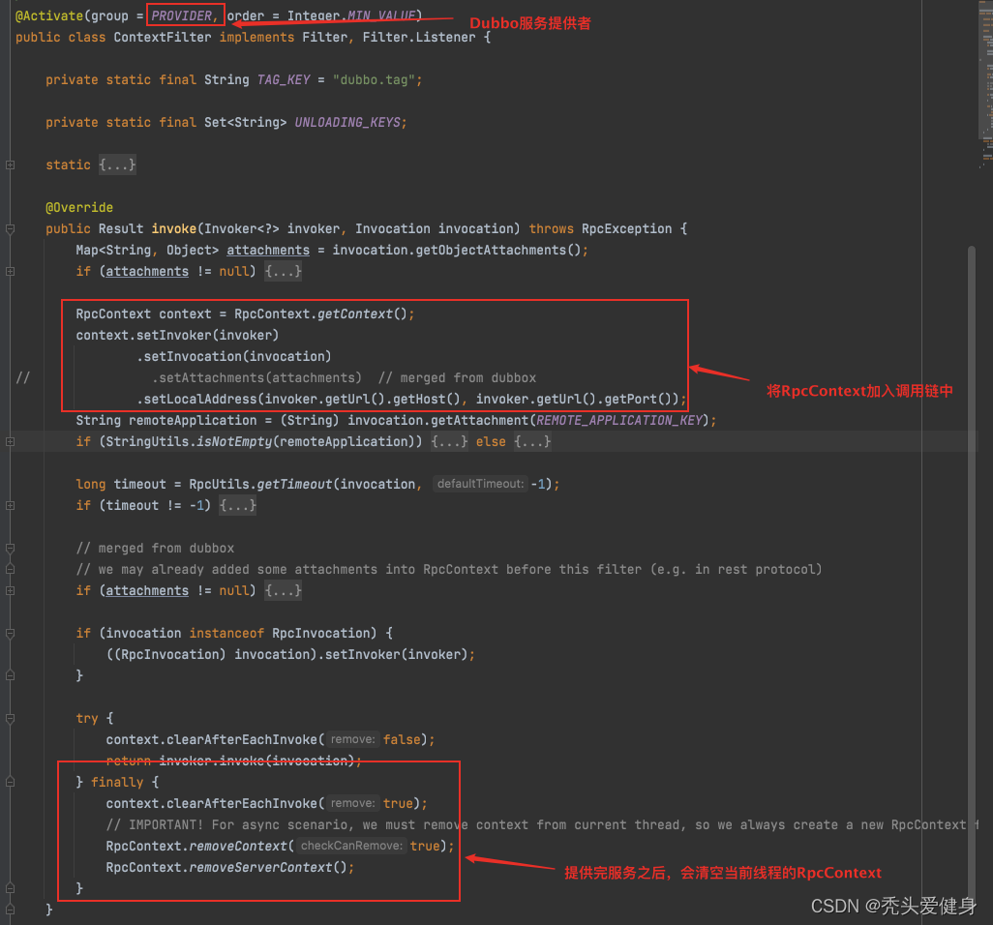Click gutter fold icon beside isNotEmpty(remoteApplication) line
Viewport: 993px width, 925px height.
coord(10,442)
